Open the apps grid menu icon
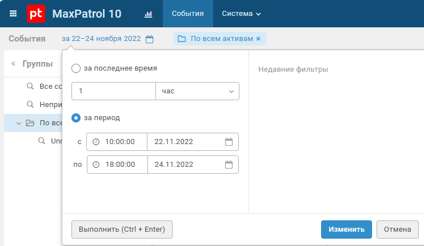 point(14,13)
